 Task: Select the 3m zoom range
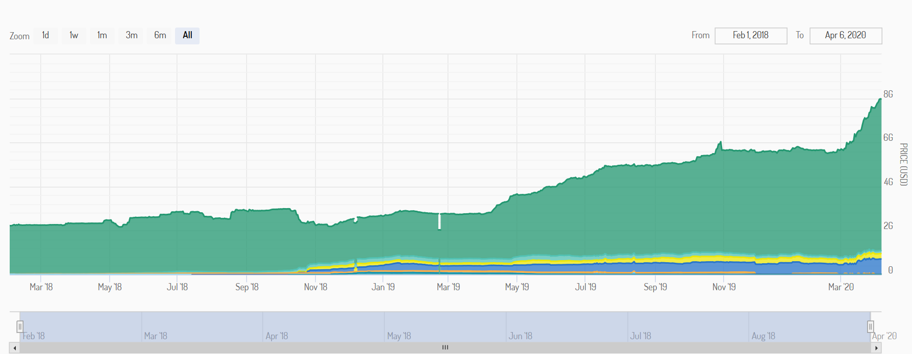tap(131, 35)
